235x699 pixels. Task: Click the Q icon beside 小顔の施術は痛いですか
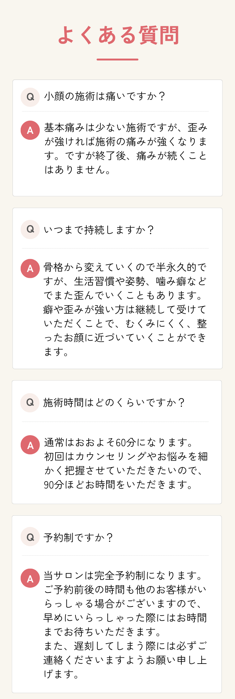coord(30,97)
